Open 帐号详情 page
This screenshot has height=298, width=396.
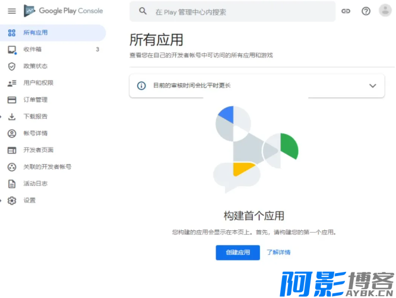pos(36,133)
